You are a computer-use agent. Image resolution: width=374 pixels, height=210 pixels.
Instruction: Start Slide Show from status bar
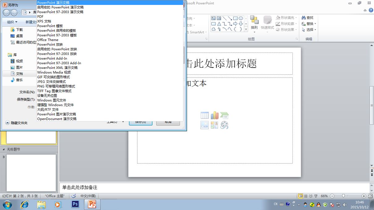coord(316,196)
